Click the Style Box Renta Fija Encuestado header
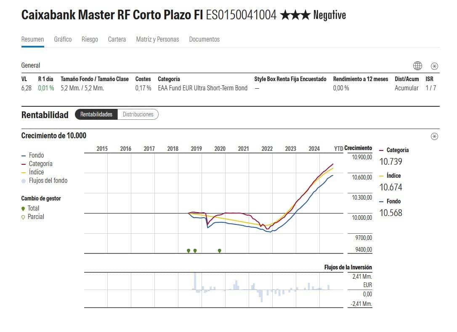This screenshot has height=332, width=457. (290, 79)
